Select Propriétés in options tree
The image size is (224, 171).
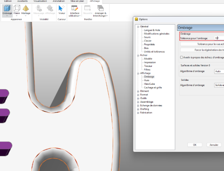point(149,45)
